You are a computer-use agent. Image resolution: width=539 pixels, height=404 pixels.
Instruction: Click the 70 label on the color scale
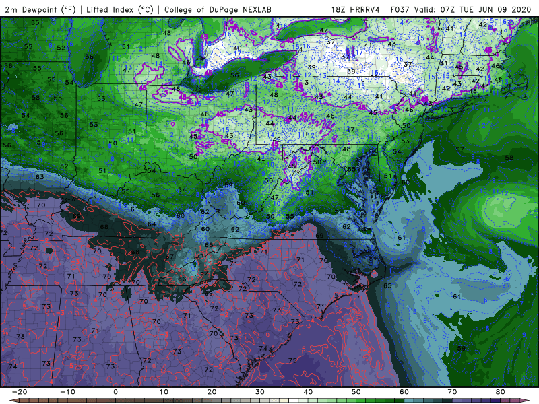[452, 392]
